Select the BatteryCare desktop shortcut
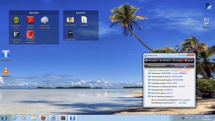 tap(6, 55)
